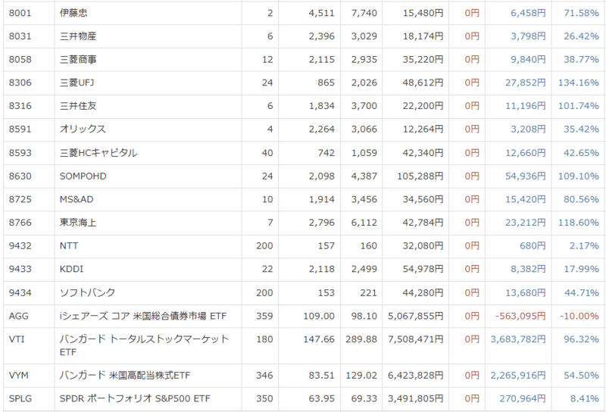Image resolution: width=606 pixels, height=412 pixels.
Task: Click 3,683,782円 profit value
Action: point(518,339)
